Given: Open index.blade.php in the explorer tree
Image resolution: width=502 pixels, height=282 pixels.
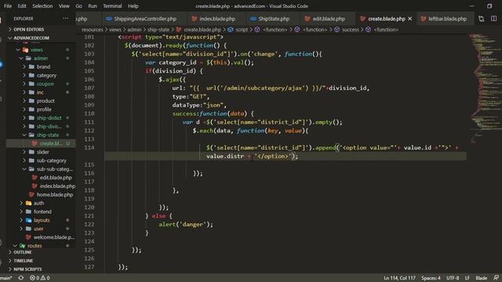Looking at the screenshot, I should (x=41, y=186).
